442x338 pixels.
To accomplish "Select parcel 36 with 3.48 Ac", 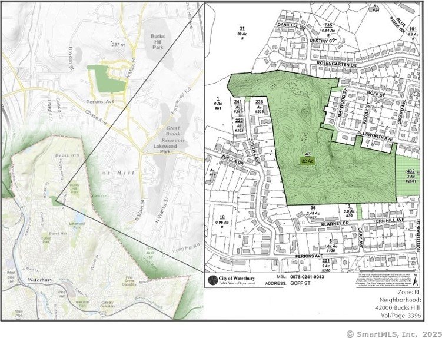I will (x=314, y=213).
